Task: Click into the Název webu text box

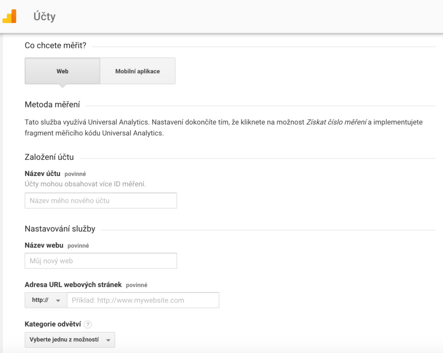Action: 101,261
